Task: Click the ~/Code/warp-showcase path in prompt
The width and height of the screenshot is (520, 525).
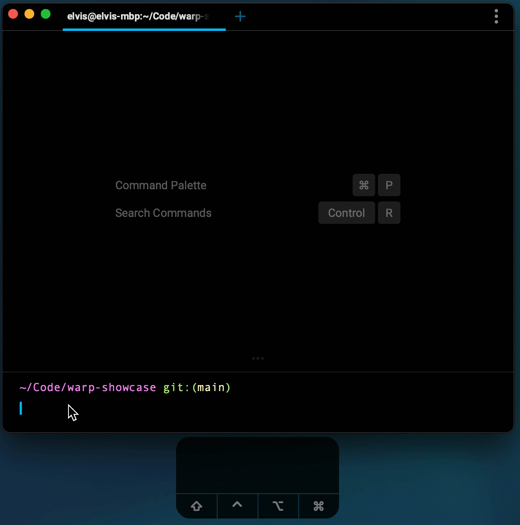Action: tap(87, 387)
